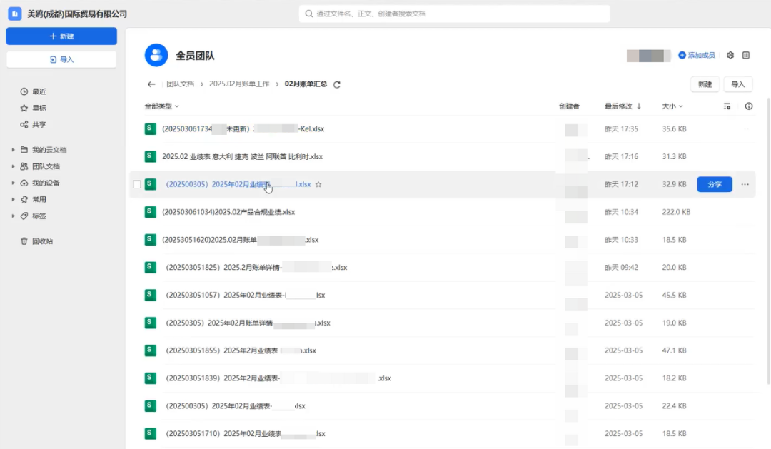Open the settings gear near 添加成员
771x449 pixels.
(730, 55)
